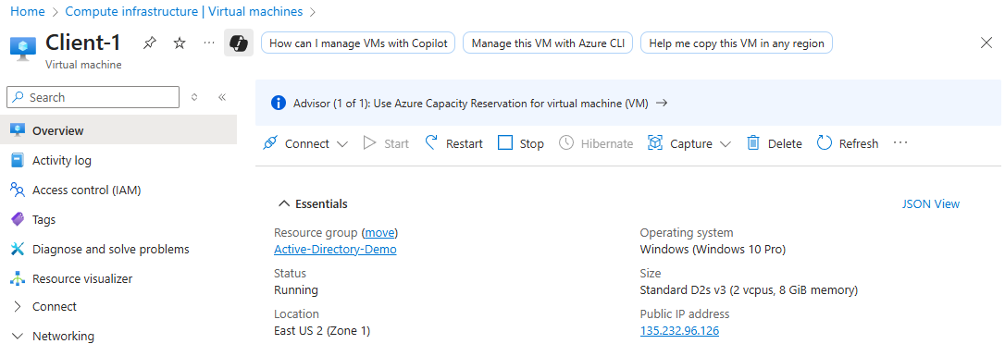Screen dimensions: 1005x344
Task: Mark Client-1 as a favorite with star
Action: (x=180, y=43)
